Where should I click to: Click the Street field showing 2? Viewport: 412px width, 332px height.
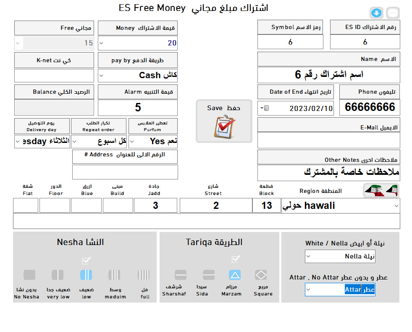point(216,206)
